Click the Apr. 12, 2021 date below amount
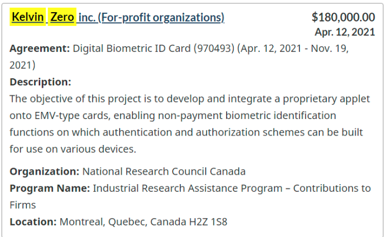 pos(345,32)
